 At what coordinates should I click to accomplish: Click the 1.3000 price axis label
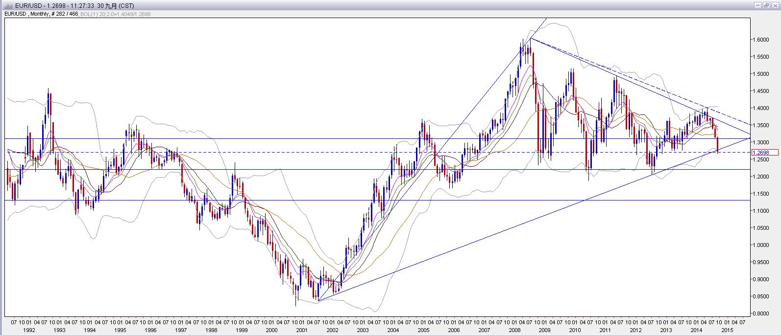(761, 143)
